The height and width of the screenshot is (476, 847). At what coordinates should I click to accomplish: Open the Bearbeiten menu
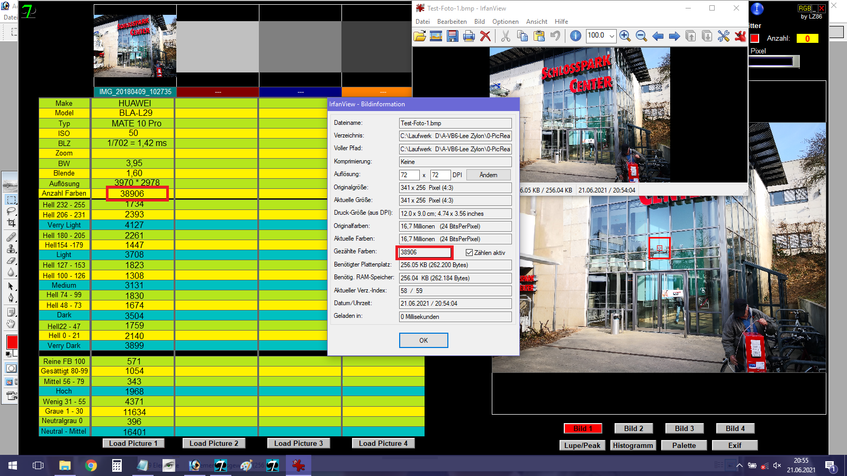[452, 22]
